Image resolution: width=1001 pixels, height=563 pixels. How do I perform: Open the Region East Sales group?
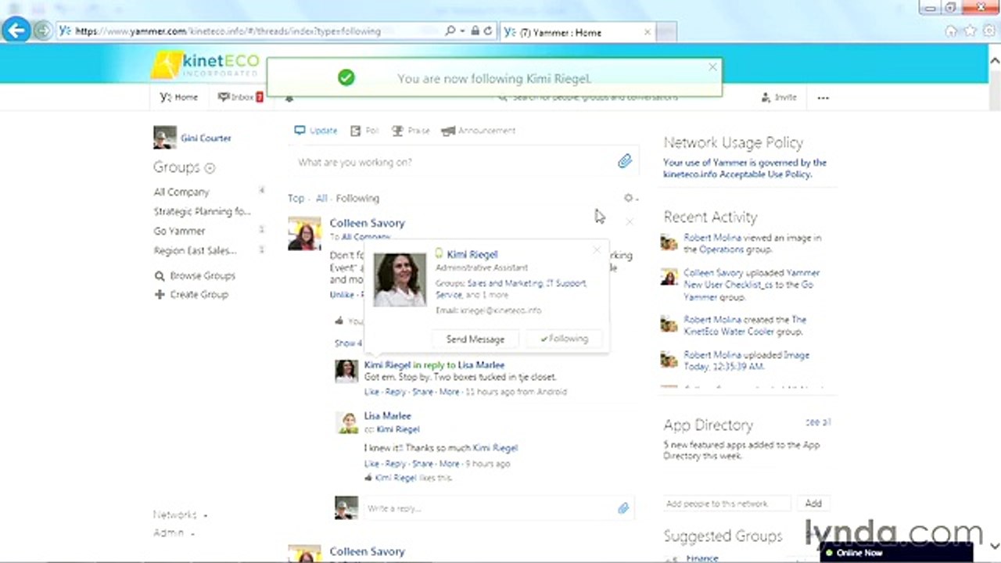coord(195,250)
